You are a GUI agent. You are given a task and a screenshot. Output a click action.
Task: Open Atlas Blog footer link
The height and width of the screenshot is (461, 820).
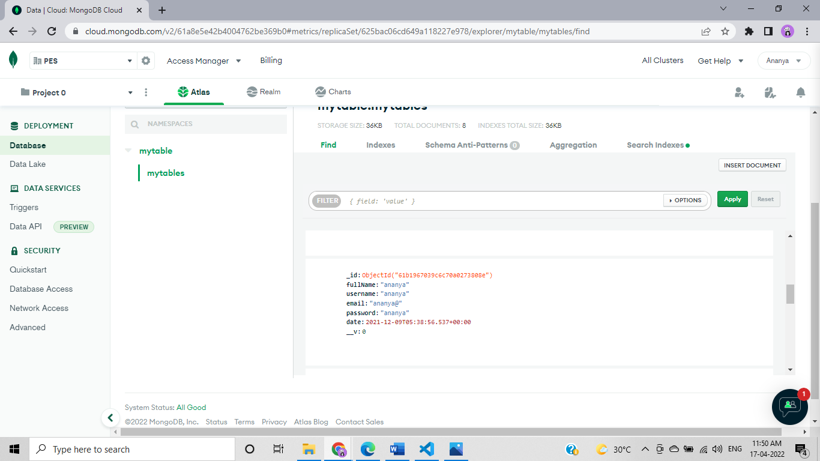coord(311,422)
